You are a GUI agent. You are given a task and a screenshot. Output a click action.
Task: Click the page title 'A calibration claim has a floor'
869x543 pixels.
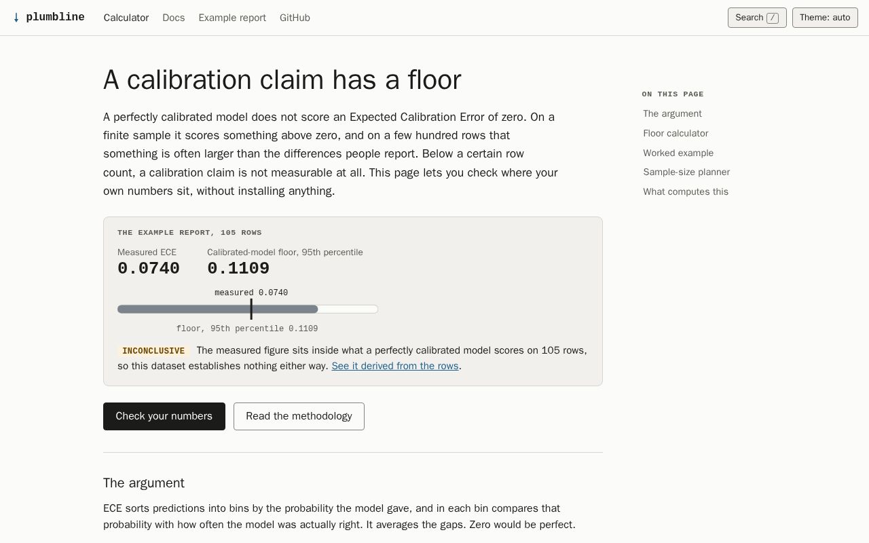pyautogui.click(x=282, y=79)
